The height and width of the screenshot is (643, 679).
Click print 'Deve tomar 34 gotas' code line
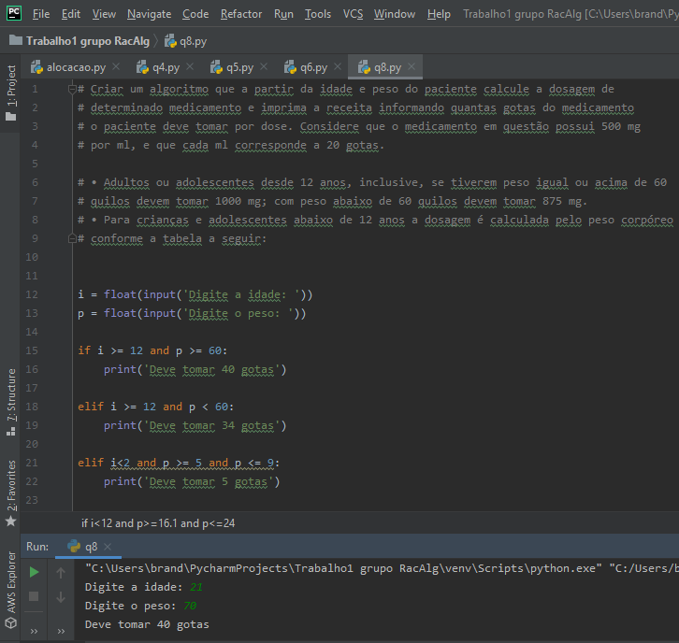(x=195, y=426)
